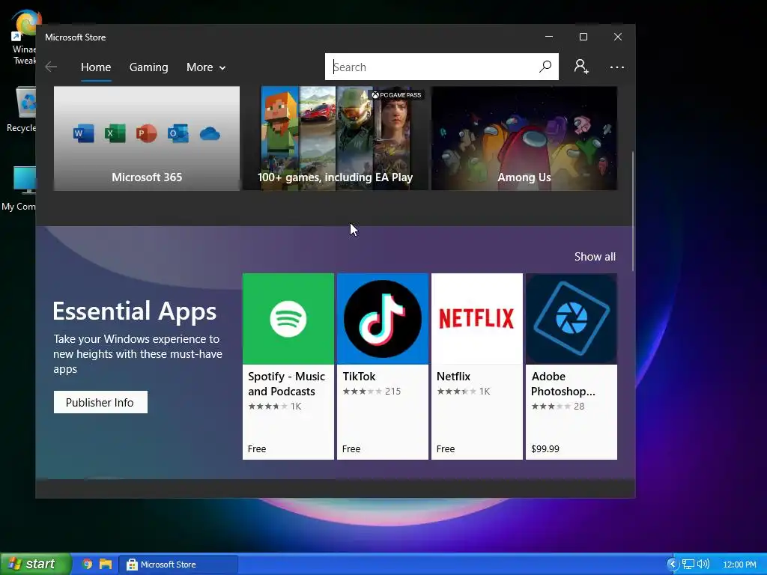Click the Free label on Spotify card

click(257, 449)
